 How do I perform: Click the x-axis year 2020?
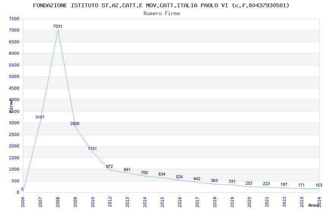(x=249, y=202)
